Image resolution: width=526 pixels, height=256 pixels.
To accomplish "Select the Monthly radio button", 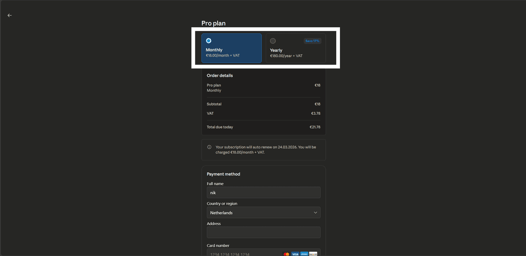I will tap(208, 41).
